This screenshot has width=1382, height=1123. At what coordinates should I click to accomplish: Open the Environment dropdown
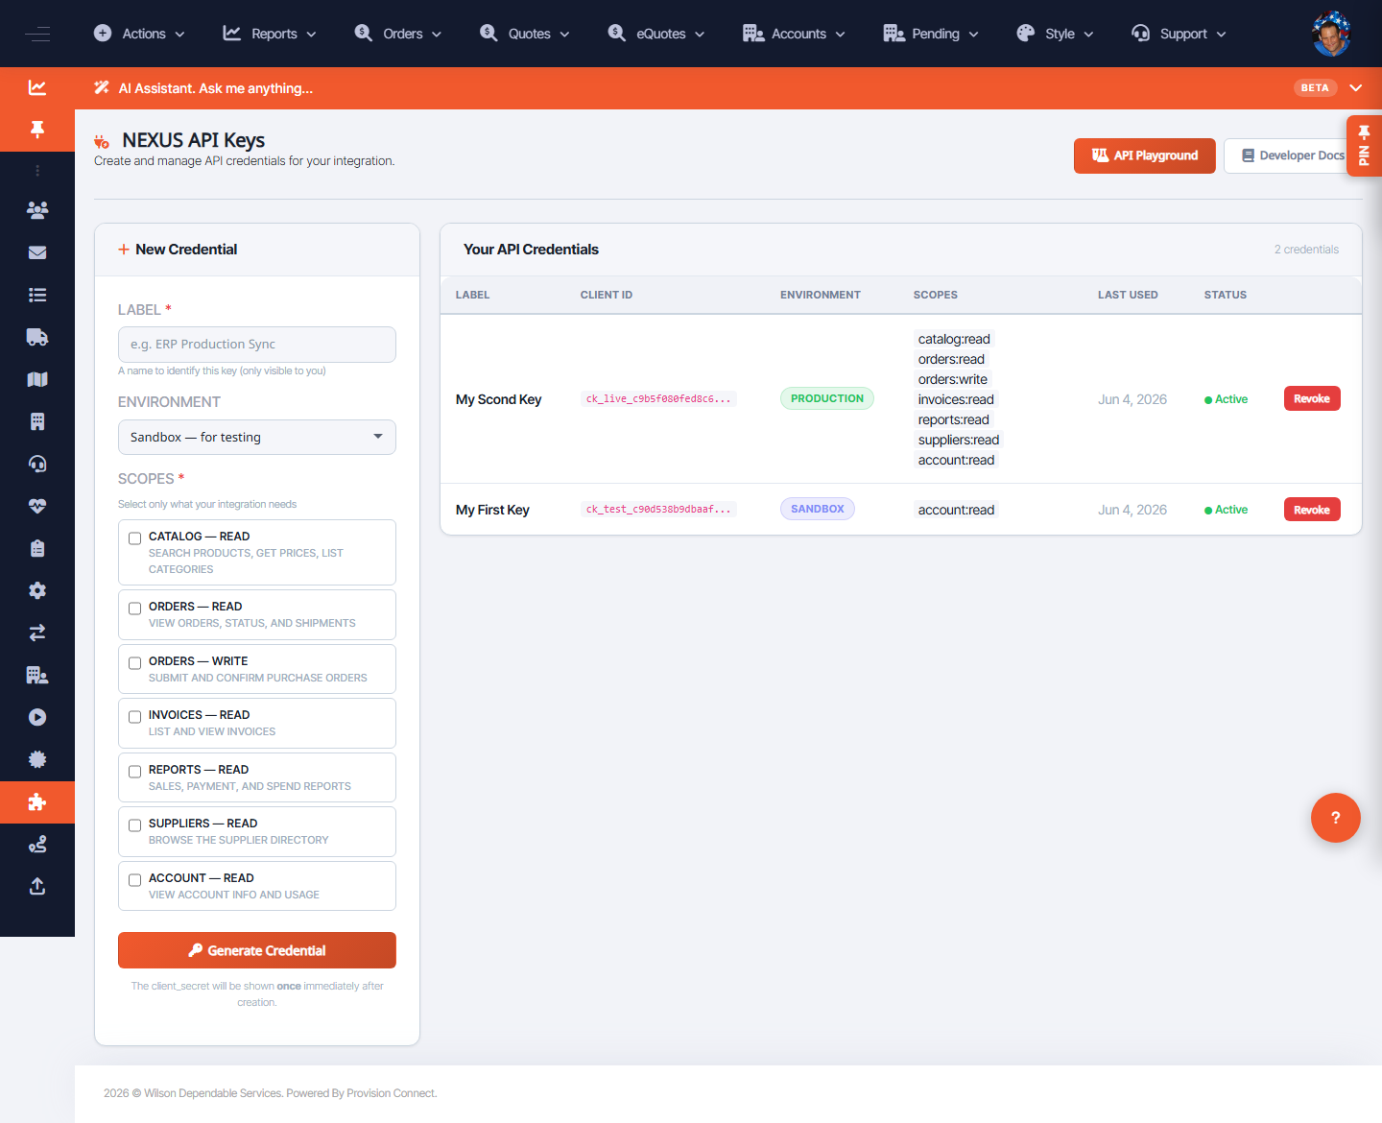(x=257, y=437)
